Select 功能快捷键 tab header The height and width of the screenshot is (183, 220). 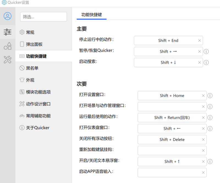tap(92, 15)
